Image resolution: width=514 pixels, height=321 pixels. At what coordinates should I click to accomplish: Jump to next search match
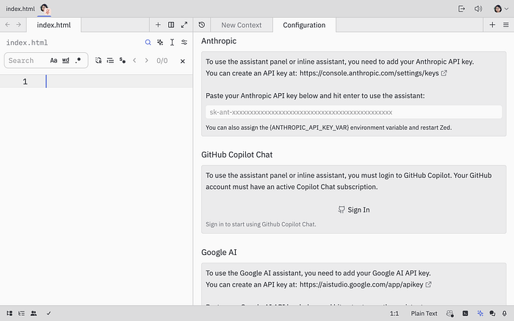tap(147, 61)
